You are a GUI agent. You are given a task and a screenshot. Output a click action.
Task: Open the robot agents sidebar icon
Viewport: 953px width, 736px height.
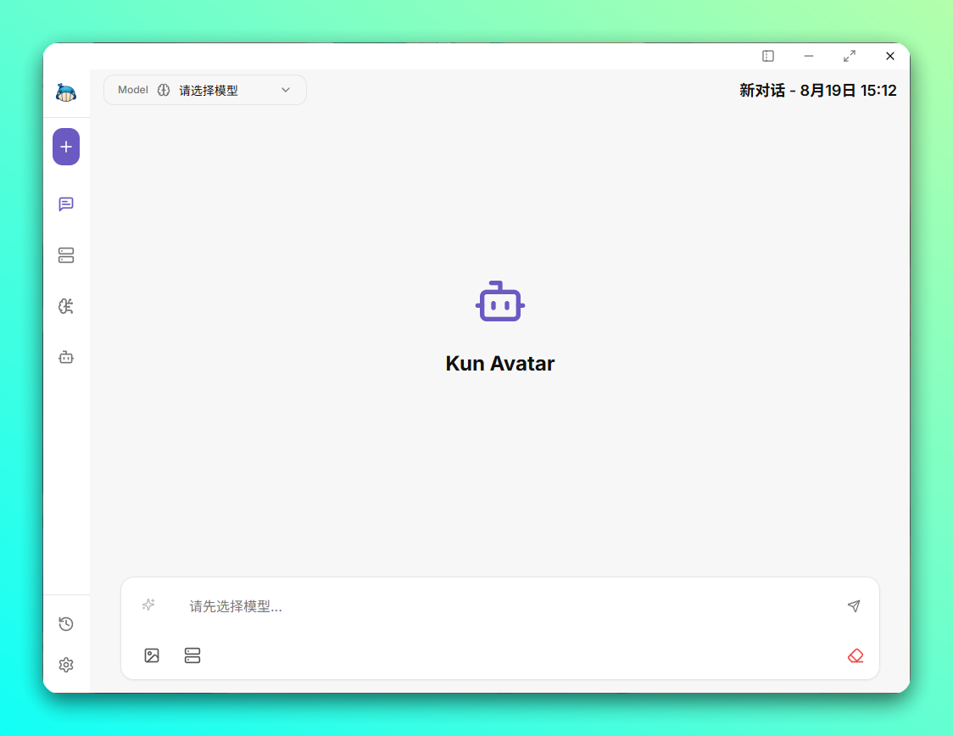[x=66, y=357]
